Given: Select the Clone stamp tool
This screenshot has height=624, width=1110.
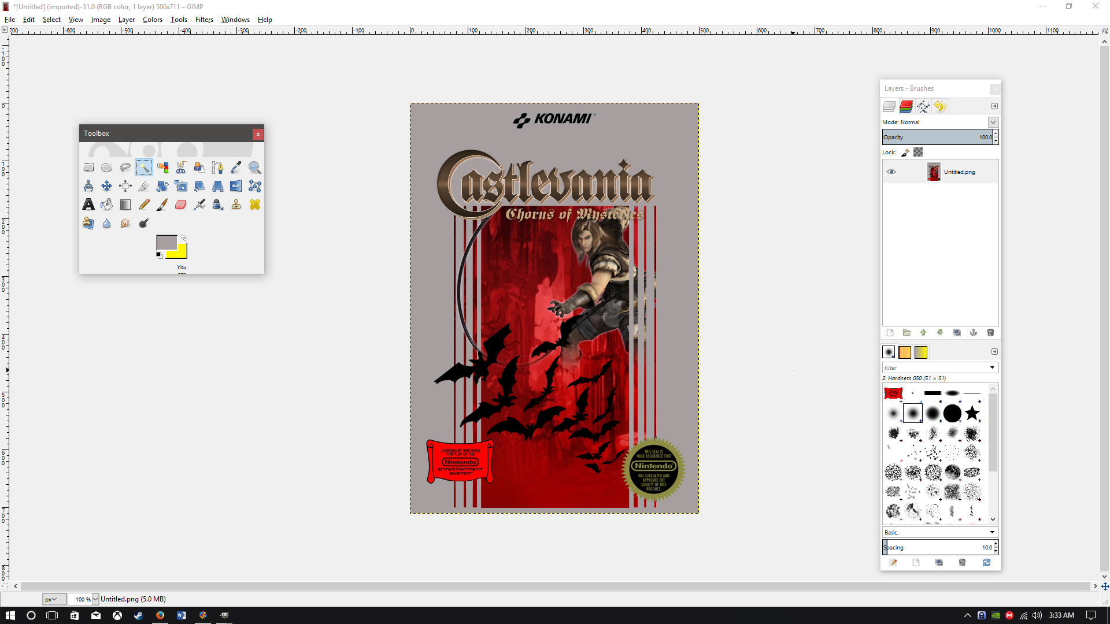Looking at the screenshot, I should 236,205.
